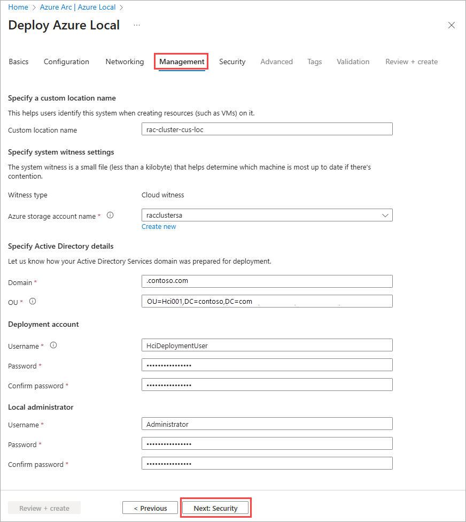Focus the Domain input field

point(267,281)
